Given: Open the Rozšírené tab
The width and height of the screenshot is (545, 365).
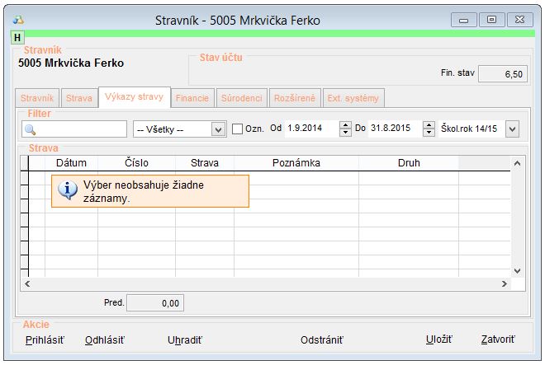Looking at the screenshot, I should coord(293,98).
